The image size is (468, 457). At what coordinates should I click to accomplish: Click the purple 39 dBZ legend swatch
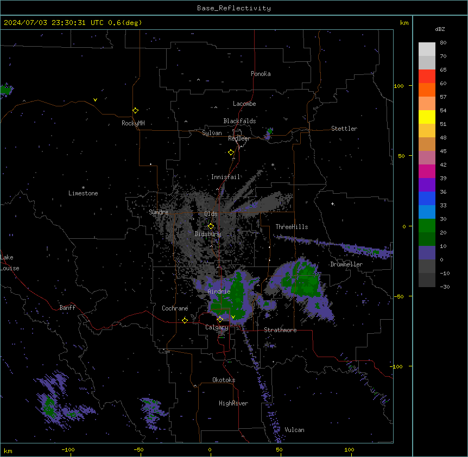(427, 185)
